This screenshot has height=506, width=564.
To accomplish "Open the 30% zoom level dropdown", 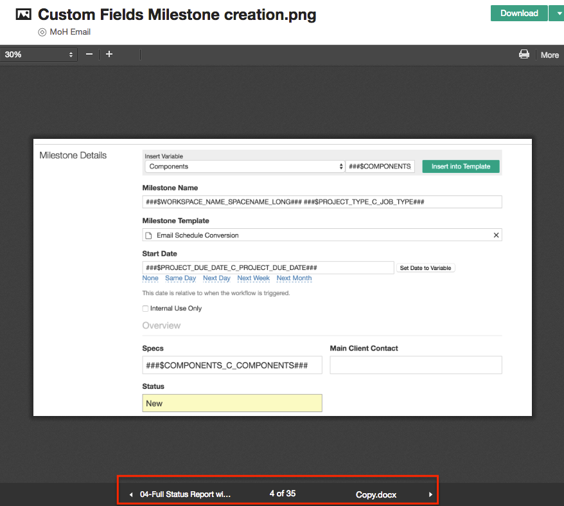I will [x=39, y=55].
